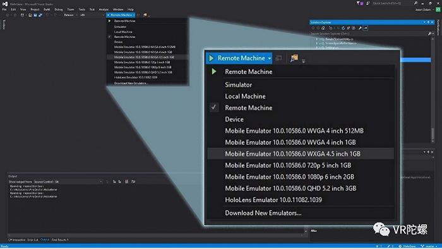Screen dimensions: 442x249
Task: Open Properties wrench icon in Solution Explorer
Action: (x=360, y=28)
